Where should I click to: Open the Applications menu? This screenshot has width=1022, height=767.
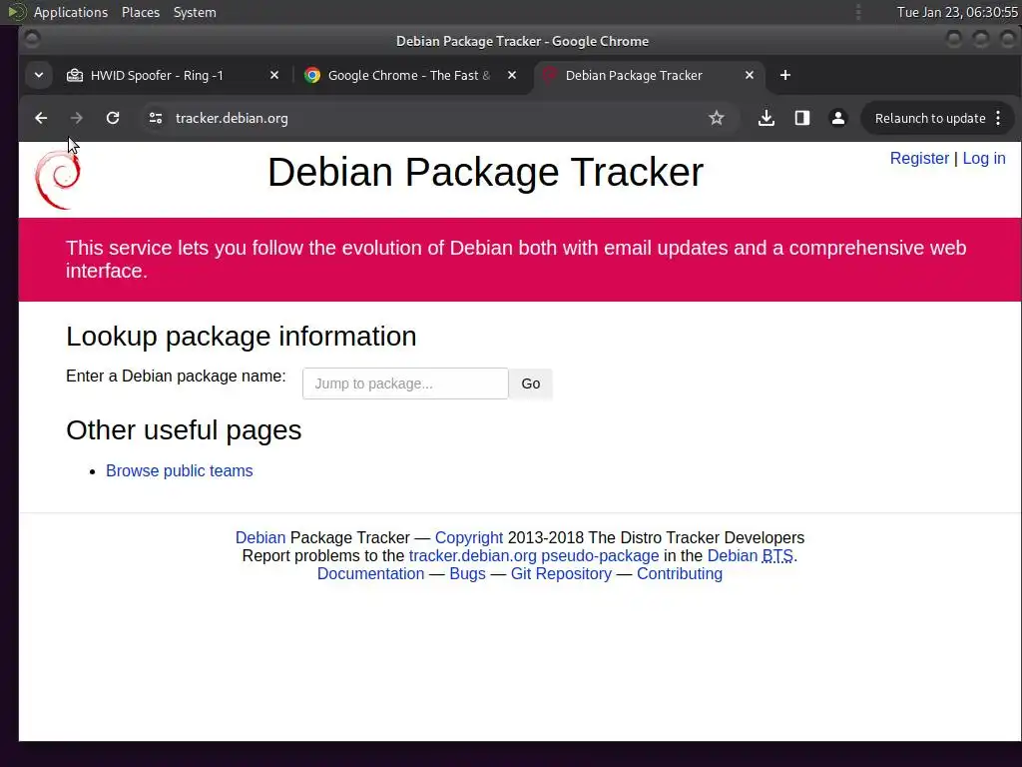pos(71,12)
